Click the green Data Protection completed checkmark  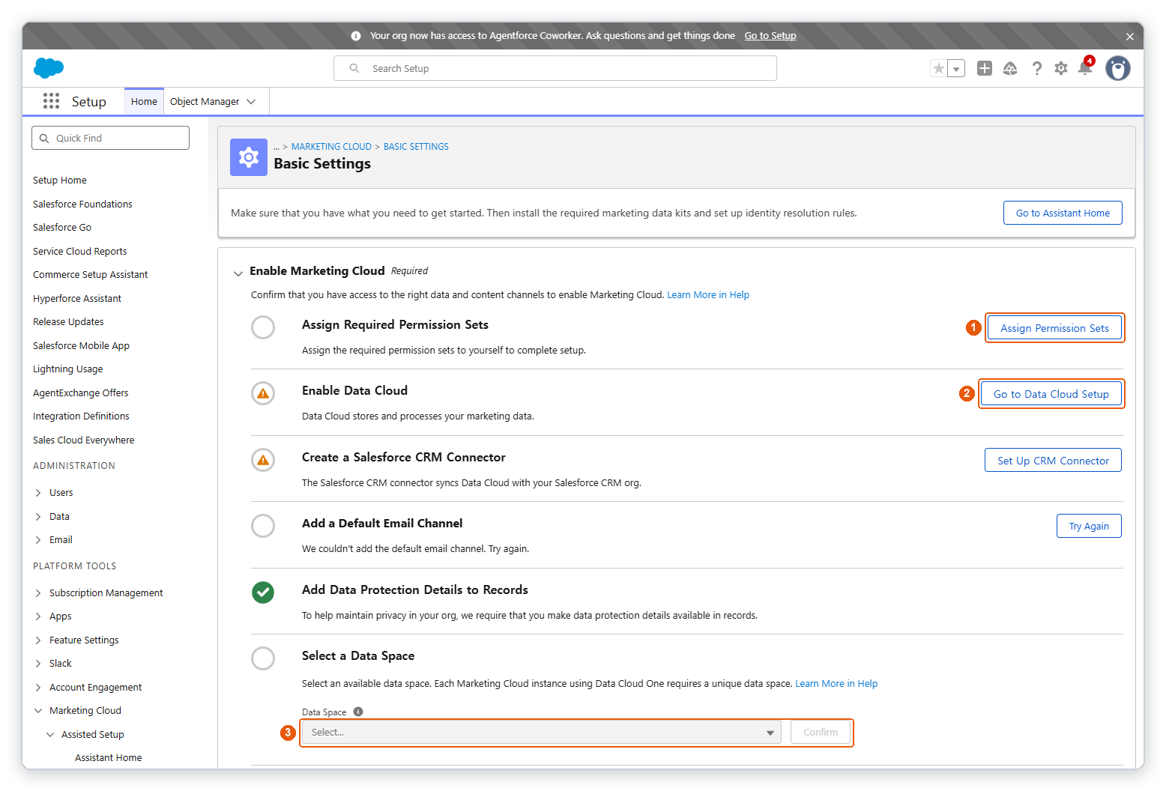point(263,593)
